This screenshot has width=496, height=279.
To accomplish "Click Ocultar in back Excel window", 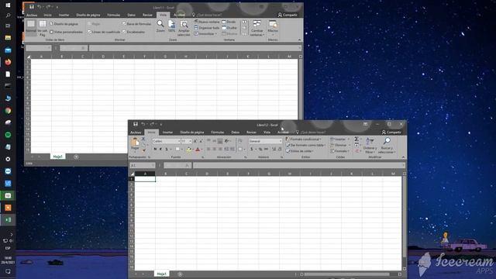I will 229,28.
